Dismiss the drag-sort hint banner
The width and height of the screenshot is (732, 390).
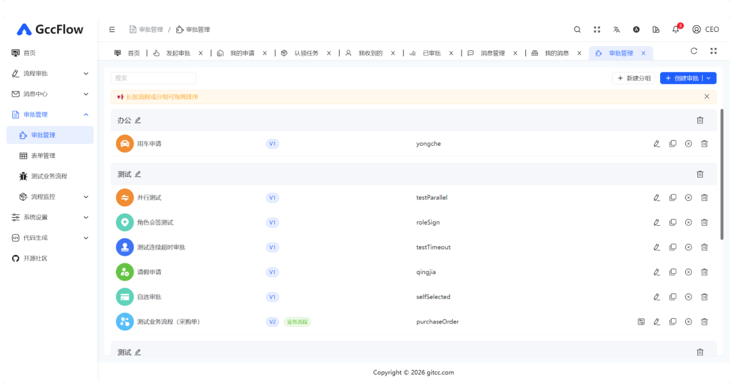(x=707, y=97)
